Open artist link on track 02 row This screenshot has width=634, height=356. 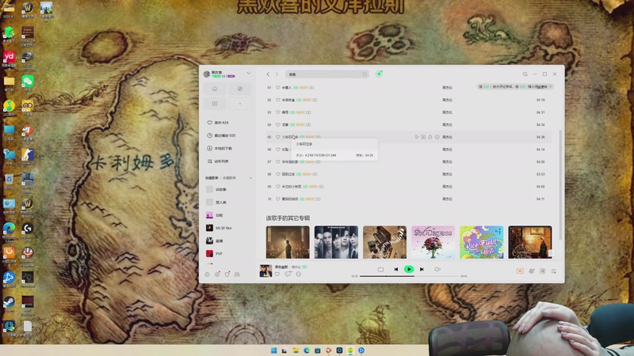coord(447,100)
